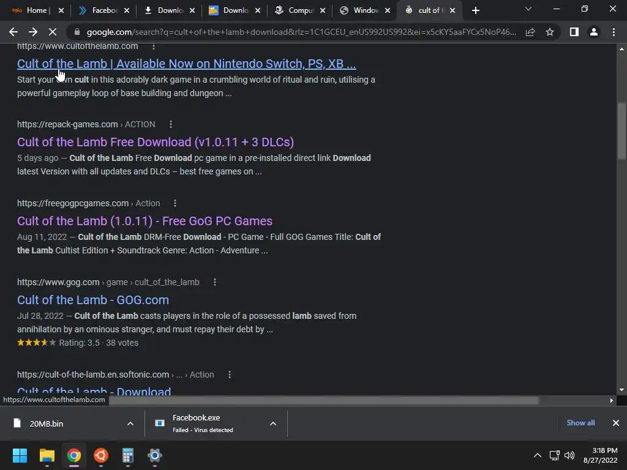Screen dimensions: 627x470
Task: Open the Settings gear taskbar app
Action: pyautogui.click(x=155, y=455)
